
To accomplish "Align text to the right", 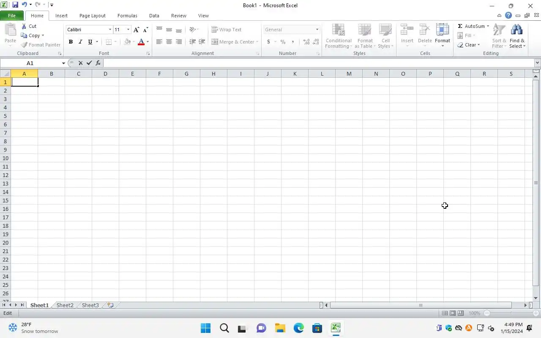I will (x=179, y=42).
